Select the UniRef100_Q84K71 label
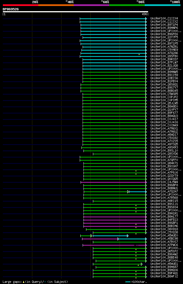The width and height of the screenshot is (183, 284). point(164,163)
